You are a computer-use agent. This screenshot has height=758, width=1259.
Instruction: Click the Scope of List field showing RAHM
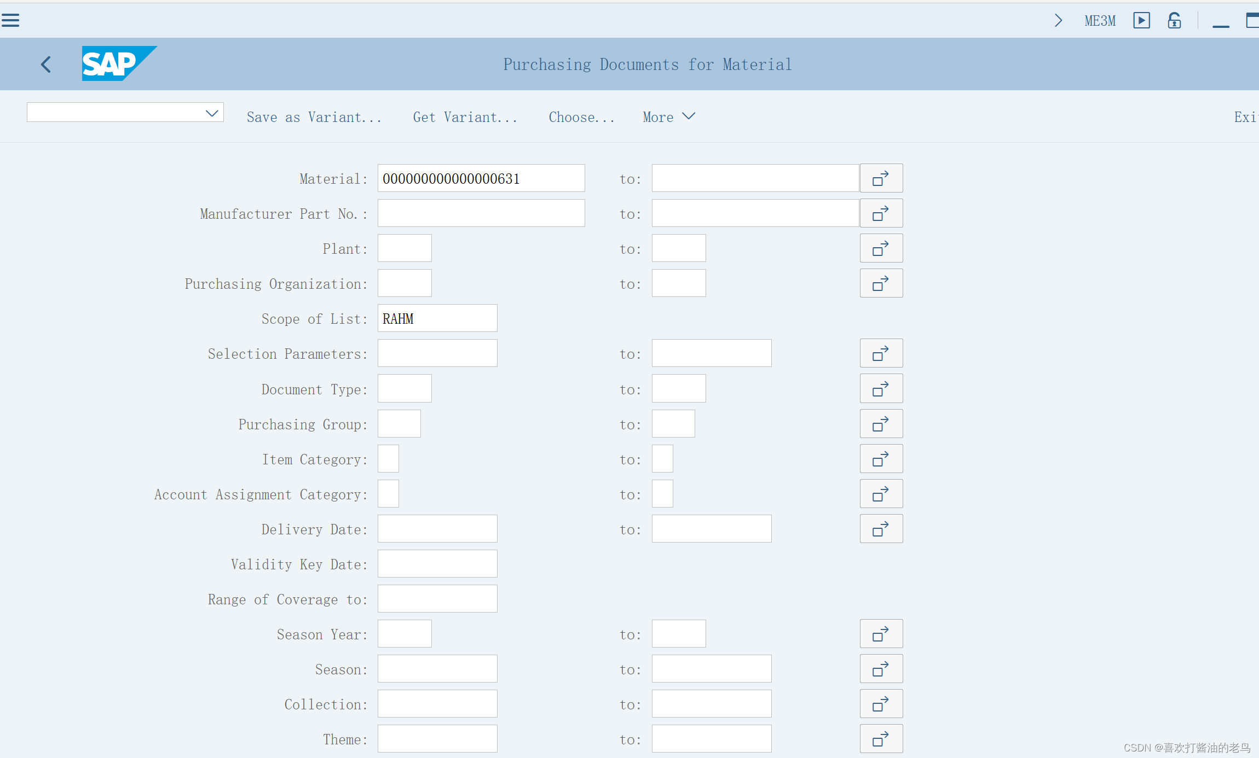(x=437, y=318)
